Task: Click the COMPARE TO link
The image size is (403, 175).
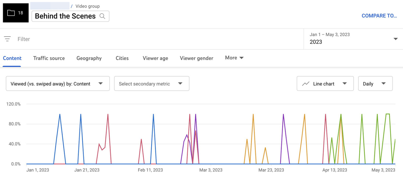Action: [379, 16]
